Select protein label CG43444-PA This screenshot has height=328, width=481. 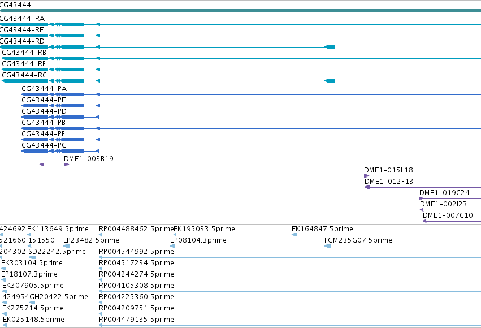tap(44, 89)
